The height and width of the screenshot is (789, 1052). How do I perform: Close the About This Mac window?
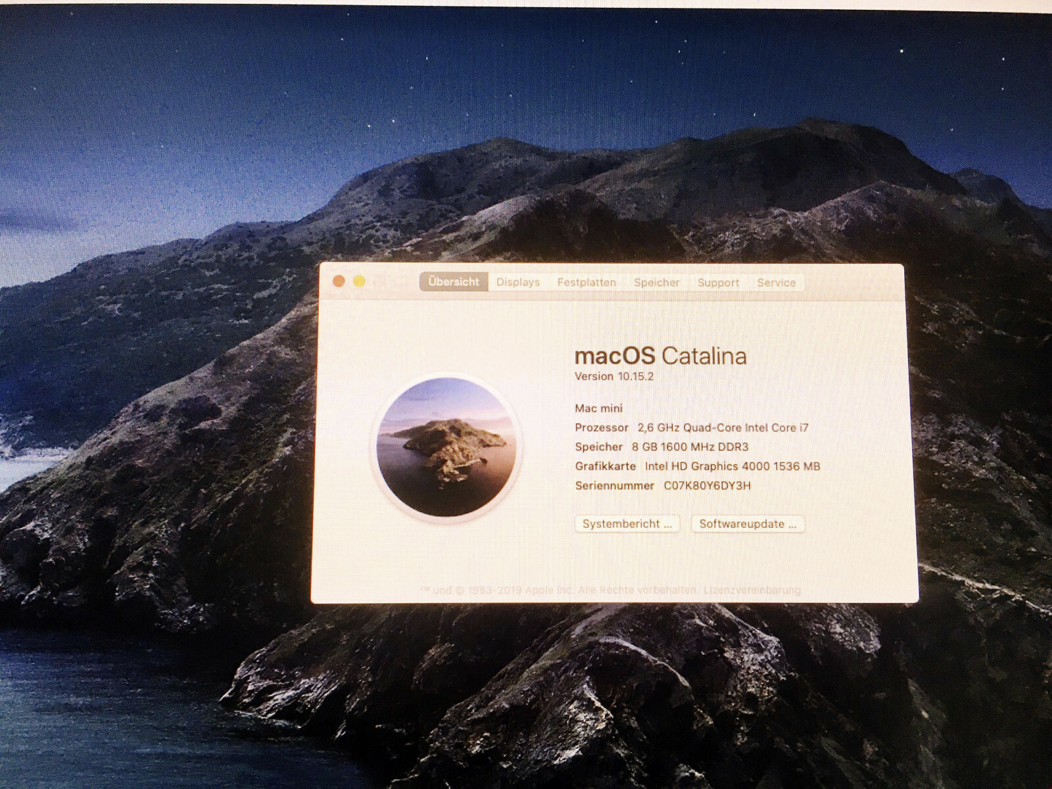(339, 281)
